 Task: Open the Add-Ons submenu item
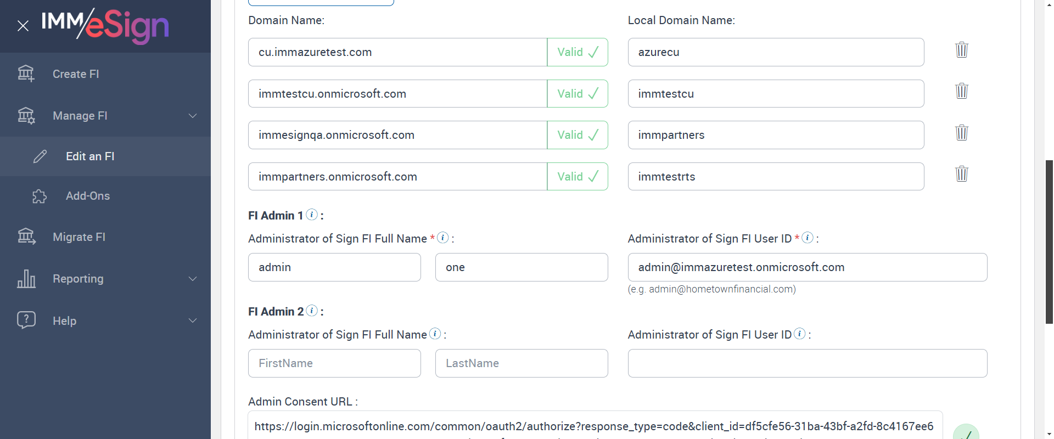(88, 196)
